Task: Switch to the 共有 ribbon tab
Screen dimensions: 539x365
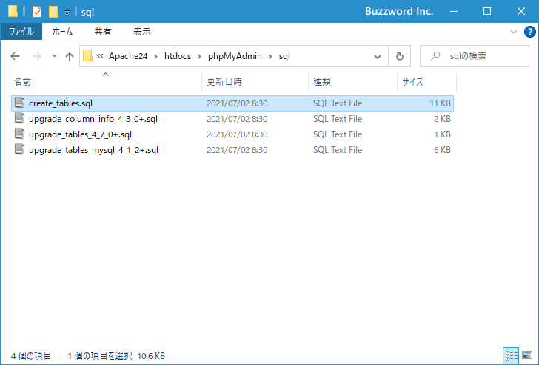Action: (103, 32)
